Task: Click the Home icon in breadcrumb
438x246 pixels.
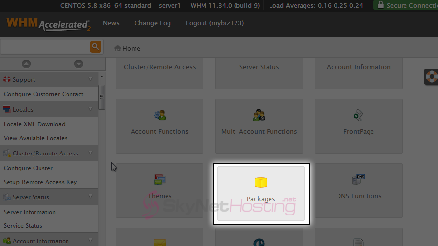Action: [x=117, y=48]
